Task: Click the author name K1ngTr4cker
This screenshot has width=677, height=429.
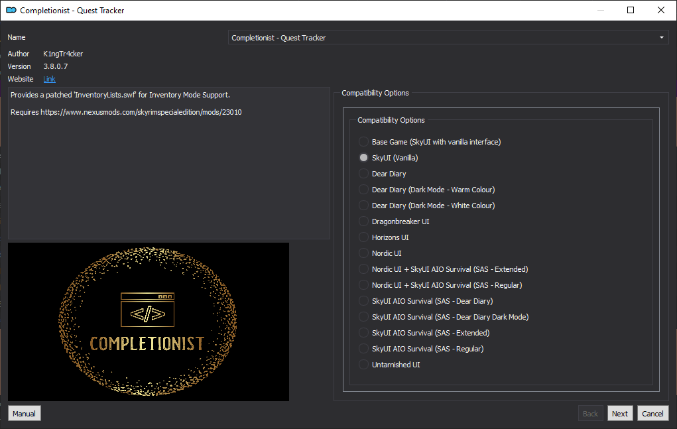Action: point(63,54)
